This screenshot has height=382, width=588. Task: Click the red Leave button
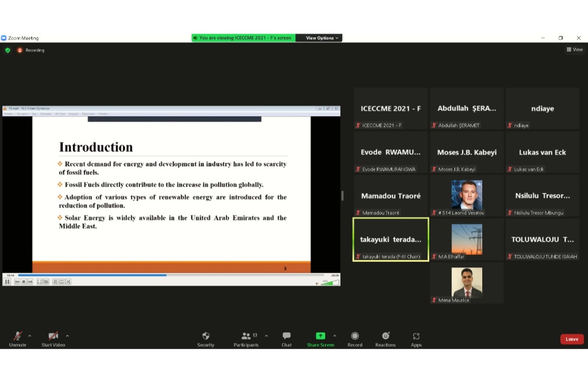572,339
